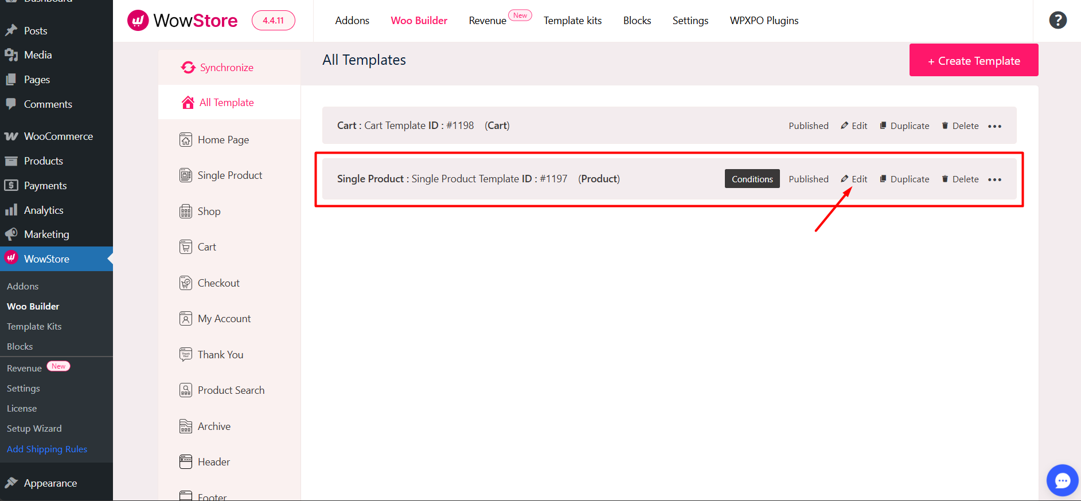
Task: Open the chat support bubble
Action: [x=1062, y=480]
